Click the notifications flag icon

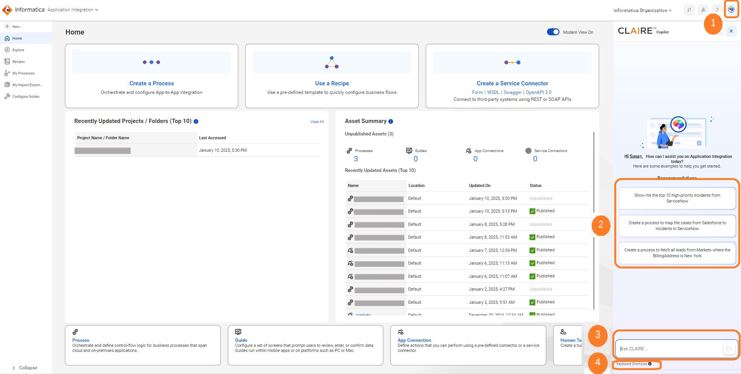pos(689,10)
